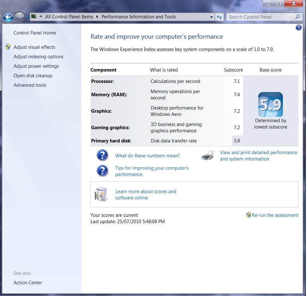Select the Gaming graphics subscore 7.2
306x296 pixels.
point(237,128)
